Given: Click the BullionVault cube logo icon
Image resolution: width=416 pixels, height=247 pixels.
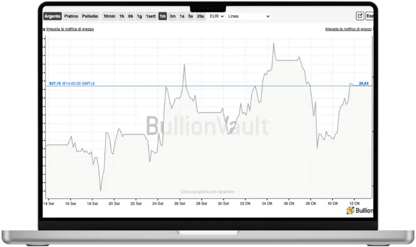Looking at the screenshot, I should coord(350,211).
